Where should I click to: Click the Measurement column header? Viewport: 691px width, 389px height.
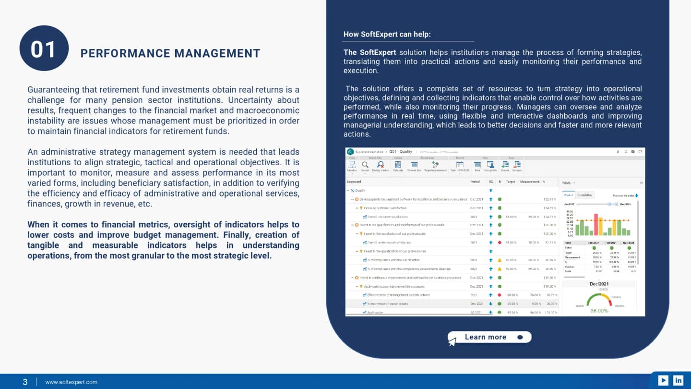530,182
